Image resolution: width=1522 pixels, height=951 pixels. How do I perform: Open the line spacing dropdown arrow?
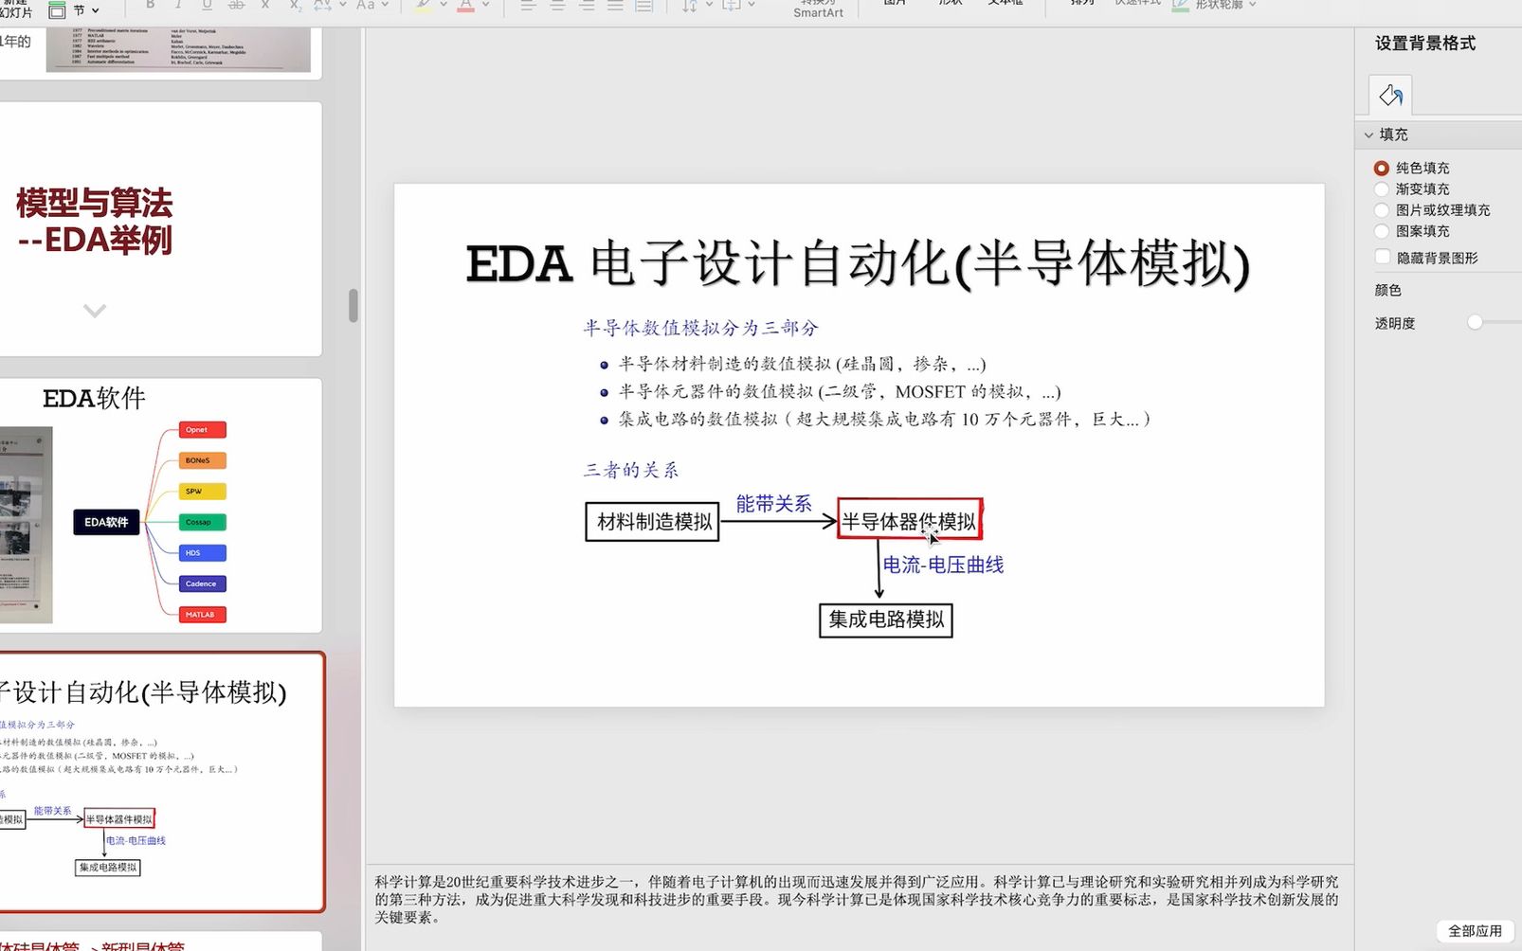(709, 5)
